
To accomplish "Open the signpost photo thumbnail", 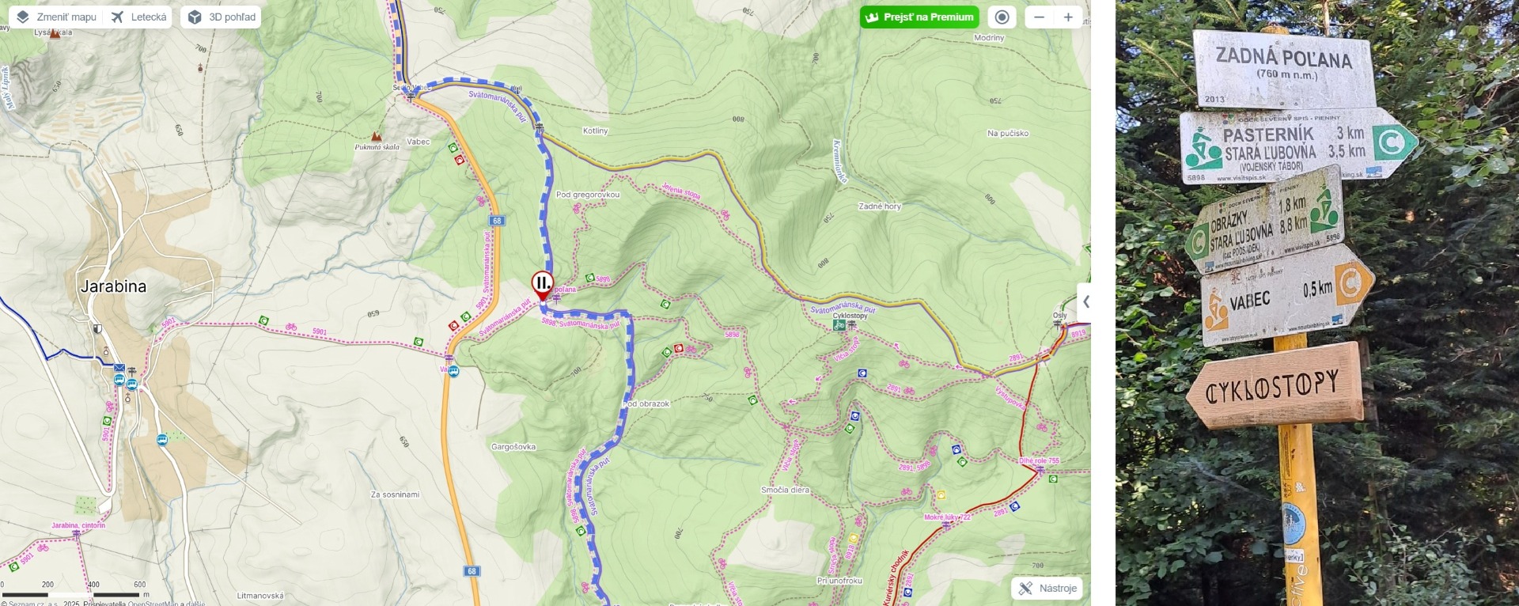I will pyautogui.click(x=1317, y=303).
